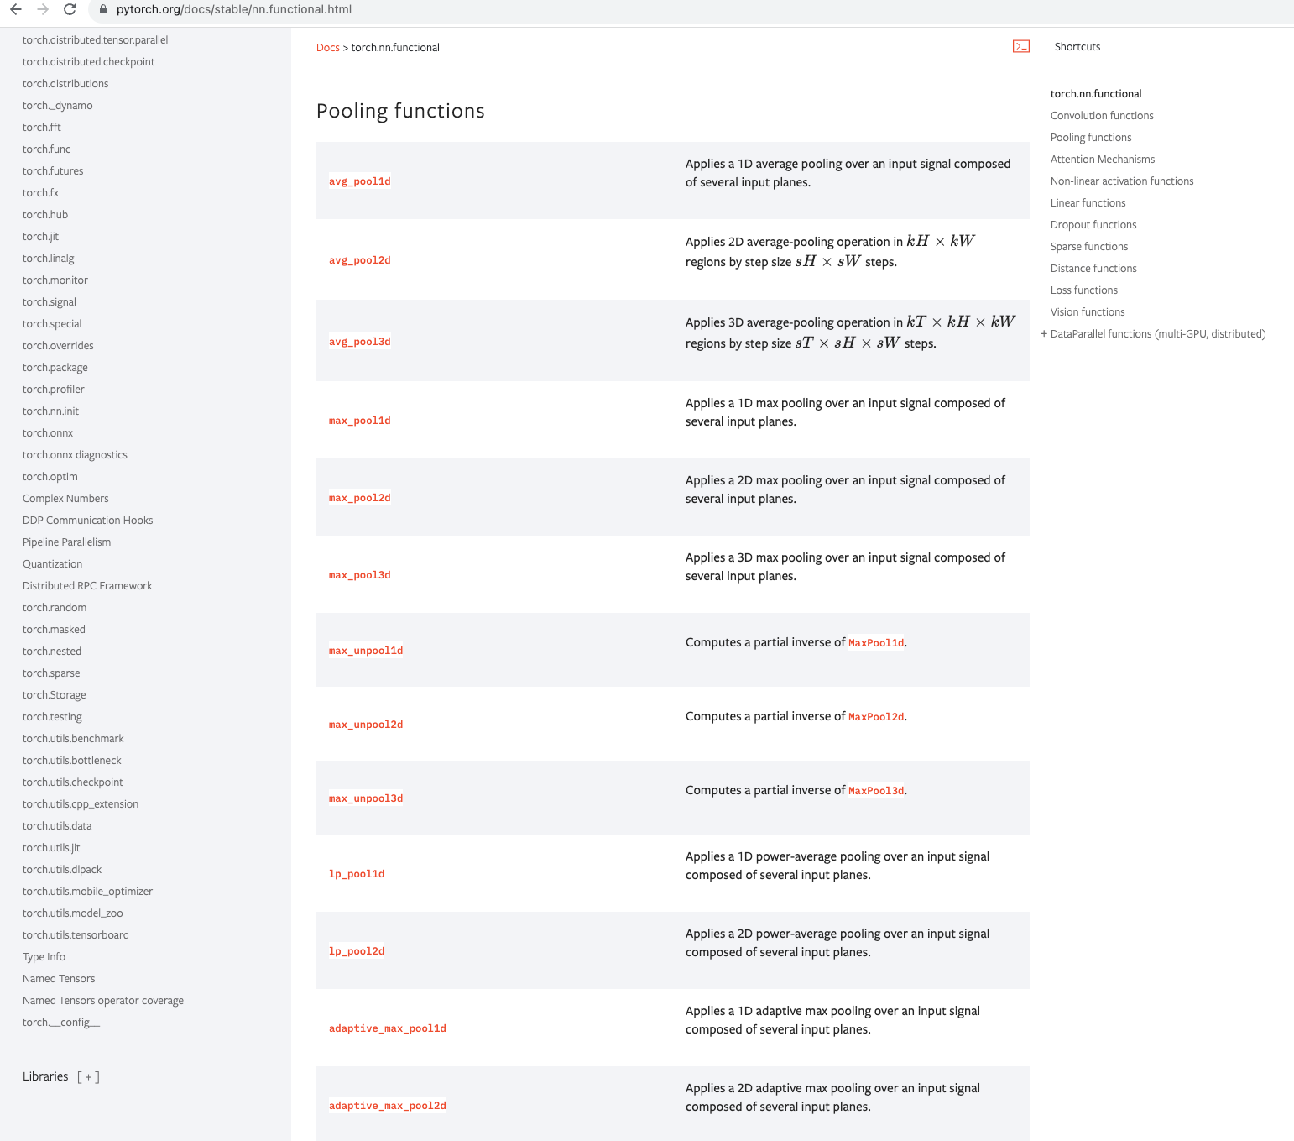The image size is (1294, 1141).
Task: Jump to Convolution functions section
Action: [x=1102, y=116]
